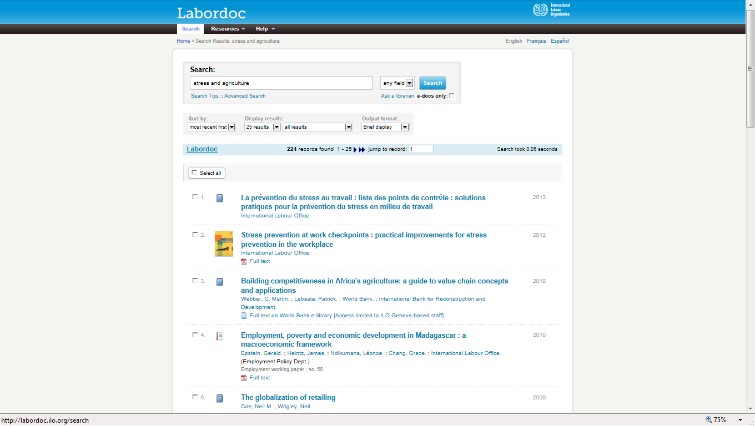Open Advanced Search link
Viewport: 755px width, 426px height.
(x=245, y=96)
